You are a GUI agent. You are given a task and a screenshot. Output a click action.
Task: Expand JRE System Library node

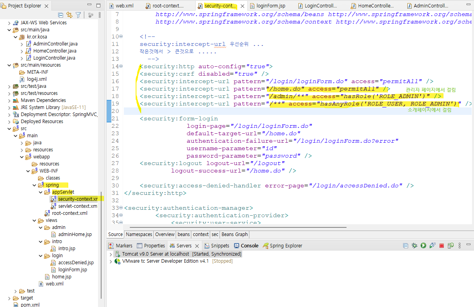9,107
